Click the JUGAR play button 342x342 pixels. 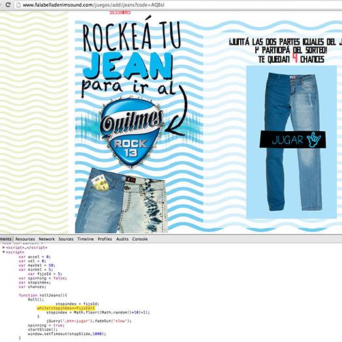[x=292, y=140]
